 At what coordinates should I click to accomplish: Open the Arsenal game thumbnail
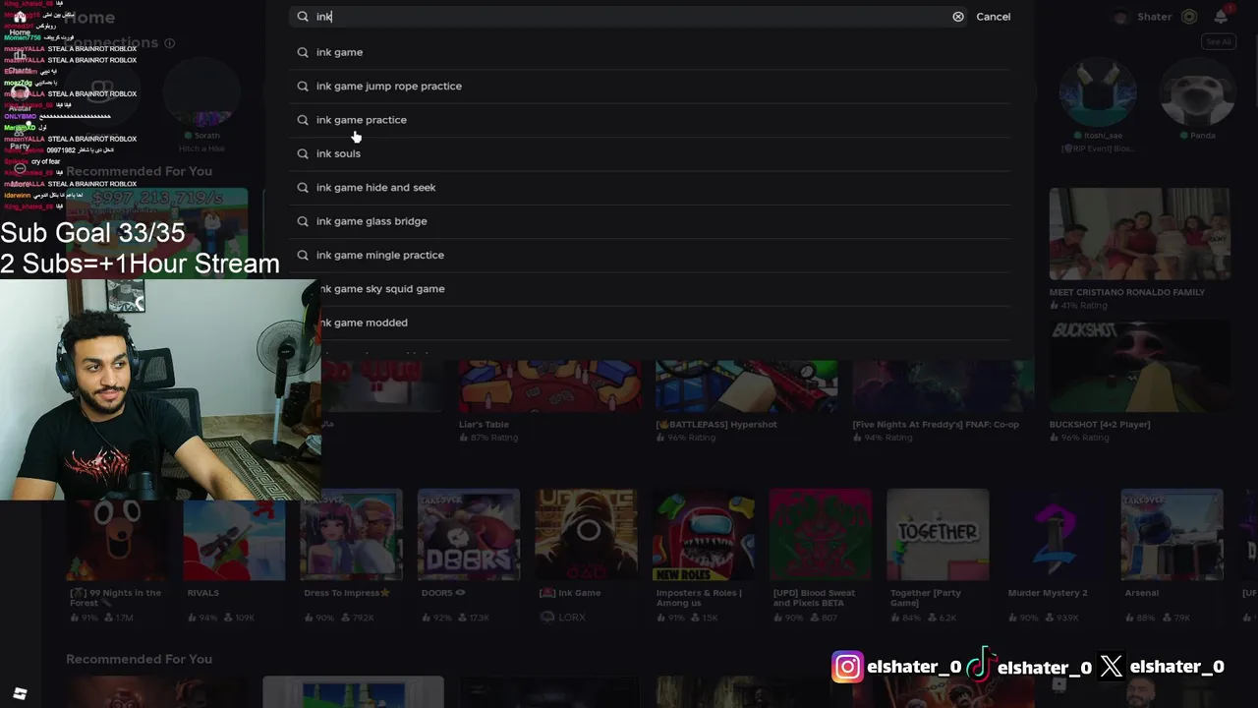1172,535
